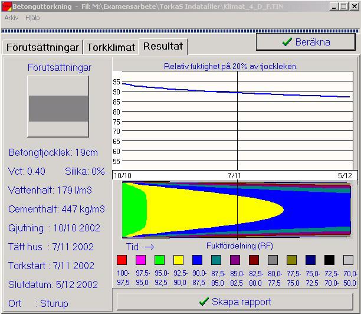Click the green region of moisture distribution map
The height and width of the screenshot is (314, 361).
point(134,210)
